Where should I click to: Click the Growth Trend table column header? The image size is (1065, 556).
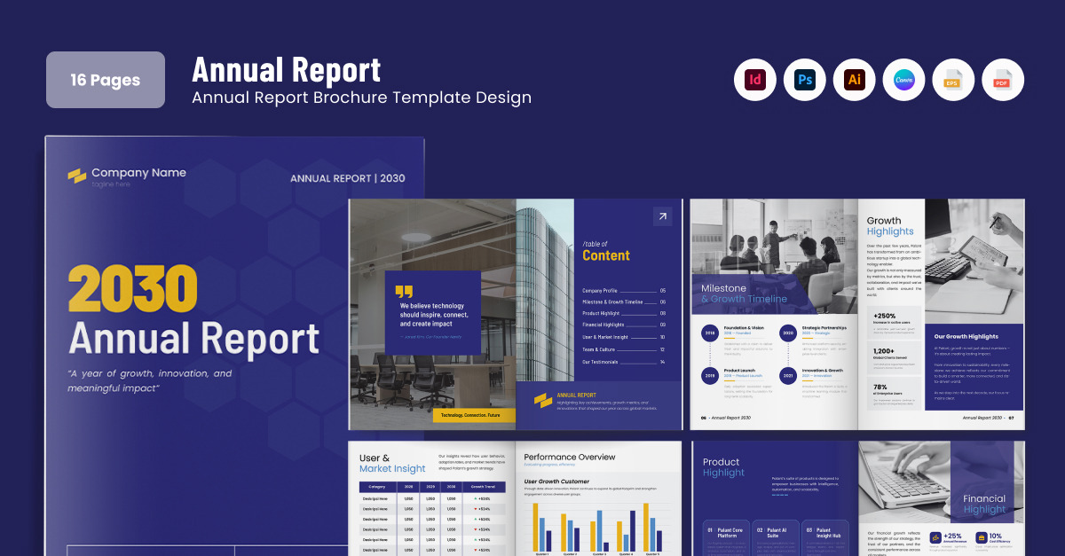click(x=483, y=487)
